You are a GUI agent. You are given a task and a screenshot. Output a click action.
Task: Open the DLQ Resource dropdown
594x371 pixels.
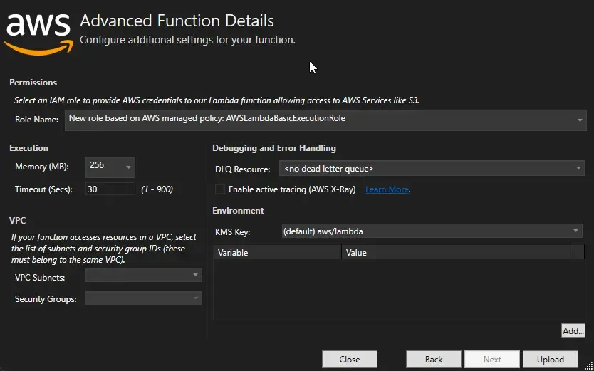[432, 169]
